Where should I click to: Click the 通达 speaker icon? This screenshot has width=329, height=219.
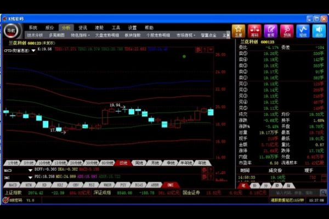(319, 31)
